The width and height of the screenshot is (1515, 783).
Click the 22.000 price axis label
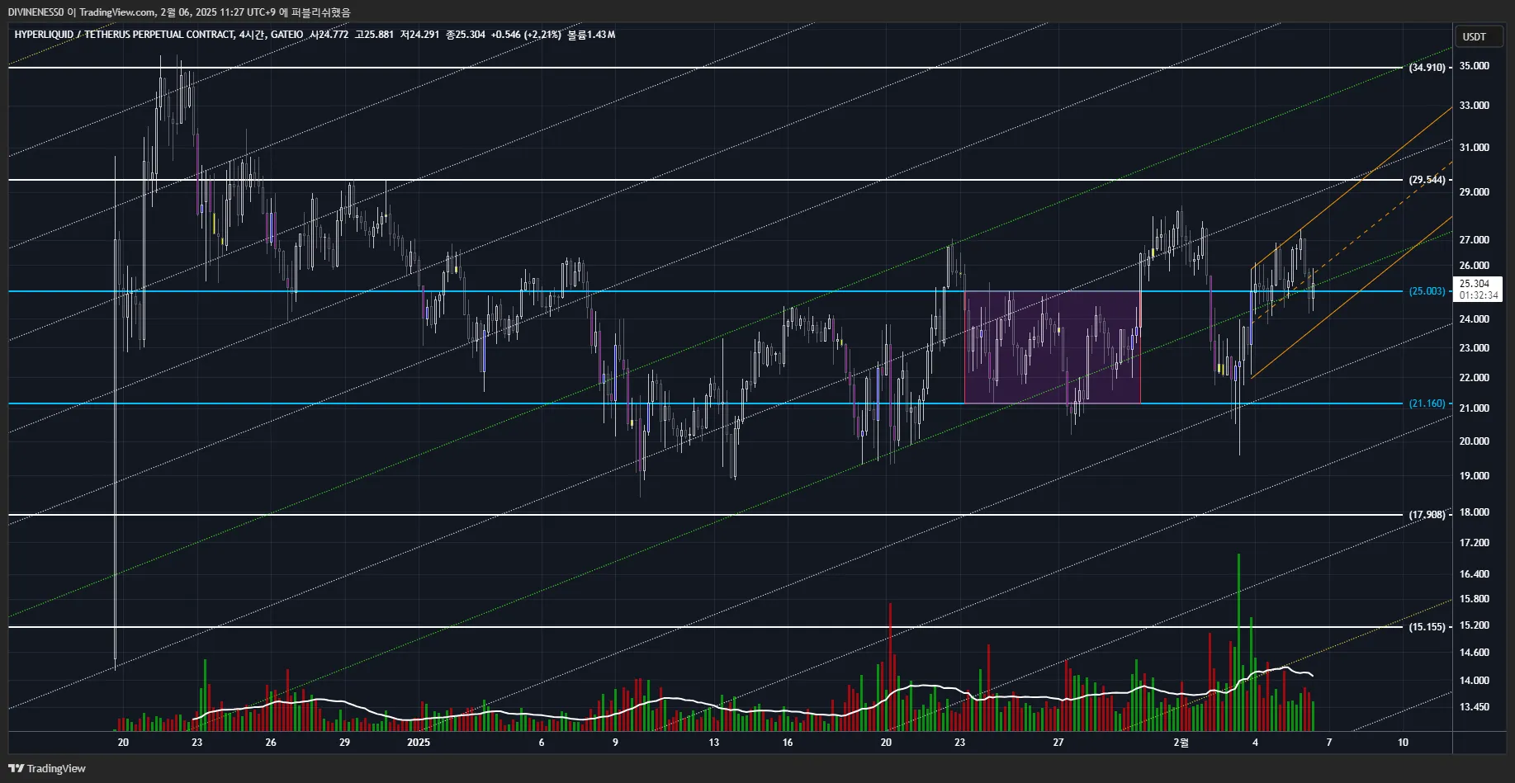[1475, 378]
